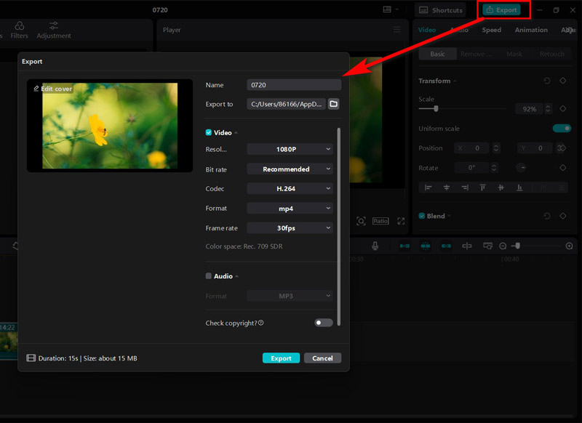Click the folder browse icon next to Export to
Image resolution: width=582 pixels, height=423 pixels.
(x=334, y=104)
